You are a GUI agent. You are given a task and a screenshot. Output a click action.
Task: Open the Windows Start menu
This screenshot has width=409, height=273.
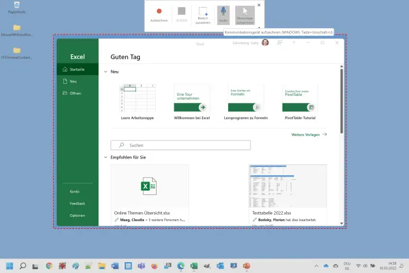10,265
